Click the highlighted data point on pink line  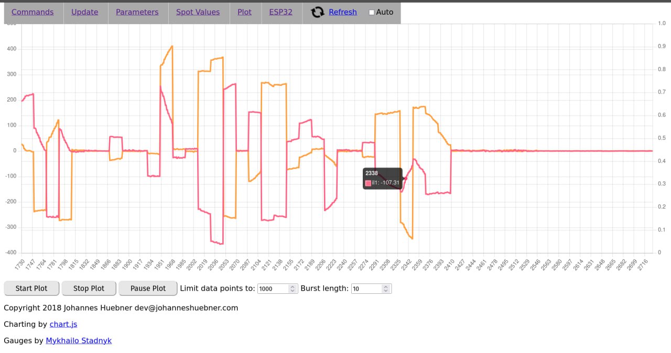point(405,179)
